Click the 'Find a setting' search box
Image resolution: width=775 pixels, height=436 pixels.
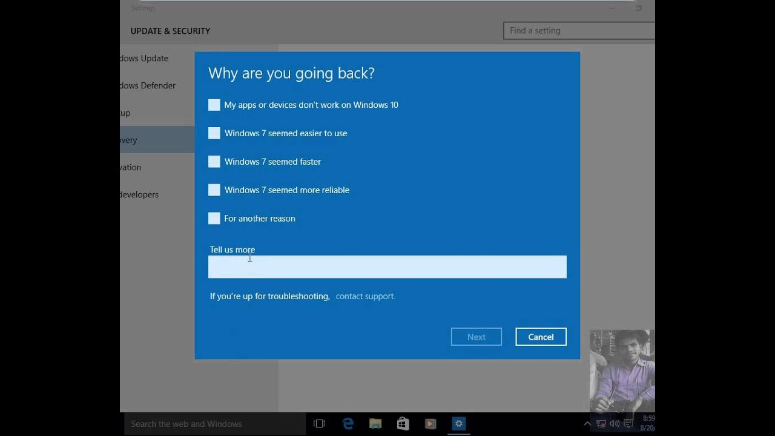(x=579, y=31)
